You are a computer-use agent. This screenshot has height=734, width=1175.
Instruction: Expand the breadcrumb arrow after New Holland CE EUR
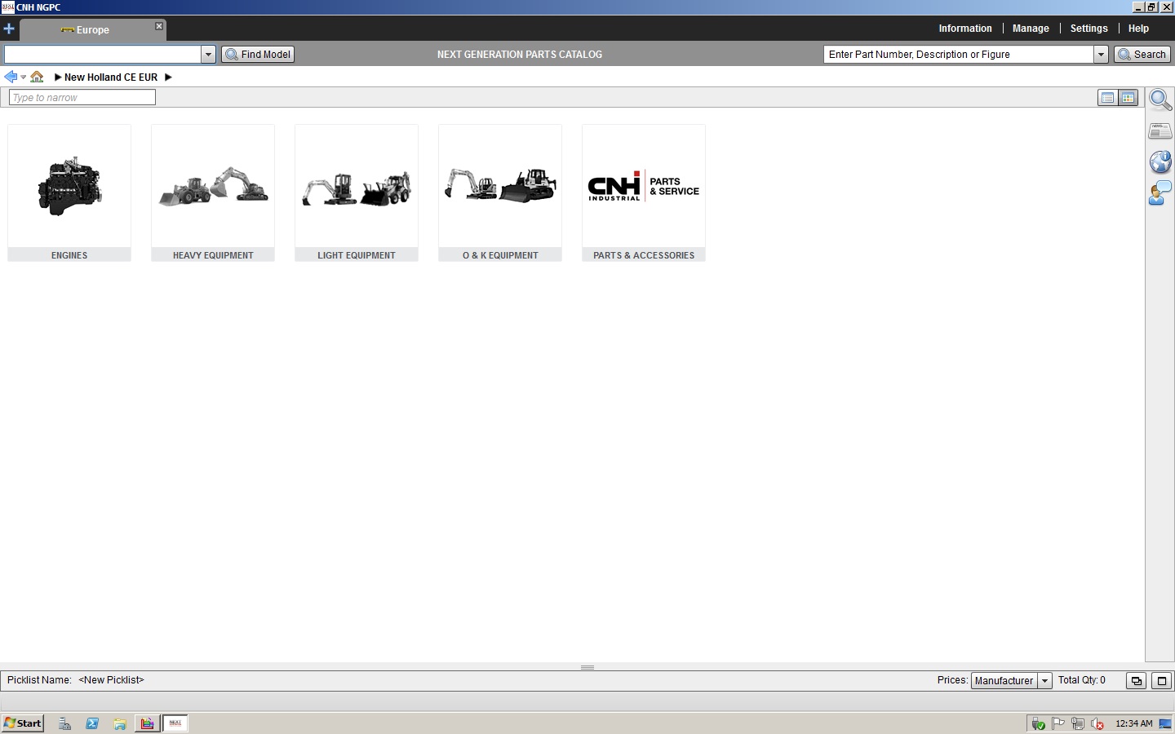coord(168,77)
